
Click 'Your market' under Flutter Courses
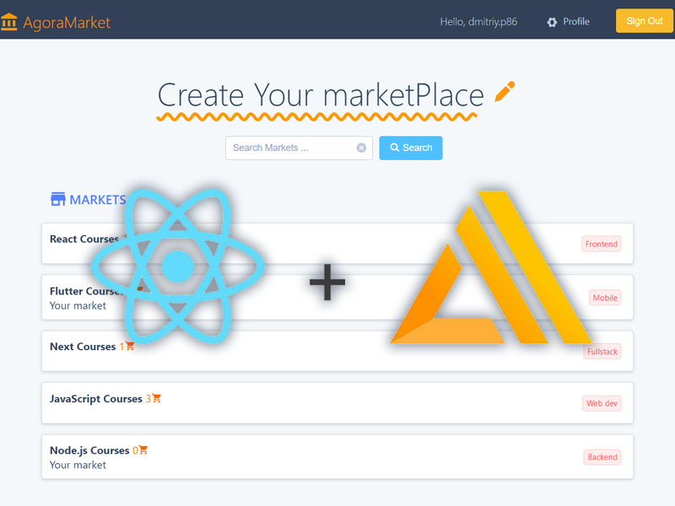tap(78, 306)
